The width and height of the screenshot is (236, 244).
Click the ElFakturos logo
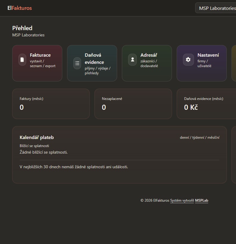(20, 8)
